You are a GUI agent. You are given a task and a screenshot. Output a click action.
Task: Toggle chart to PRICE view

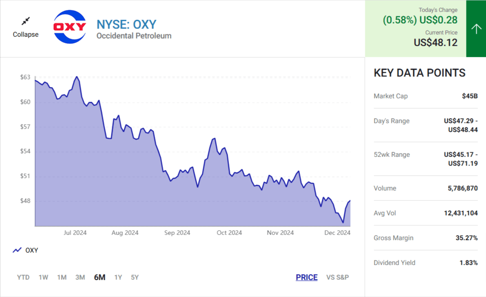click(307, 277)
